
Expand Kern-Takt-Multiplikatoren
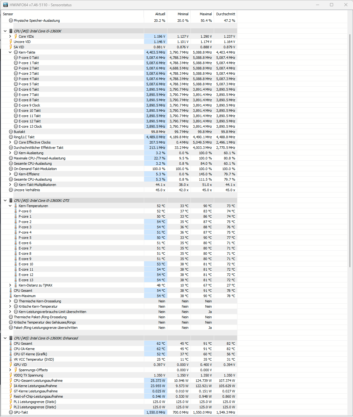click(10, 185)
